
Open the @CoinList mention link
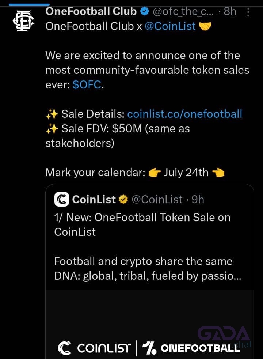click(170, 26)
